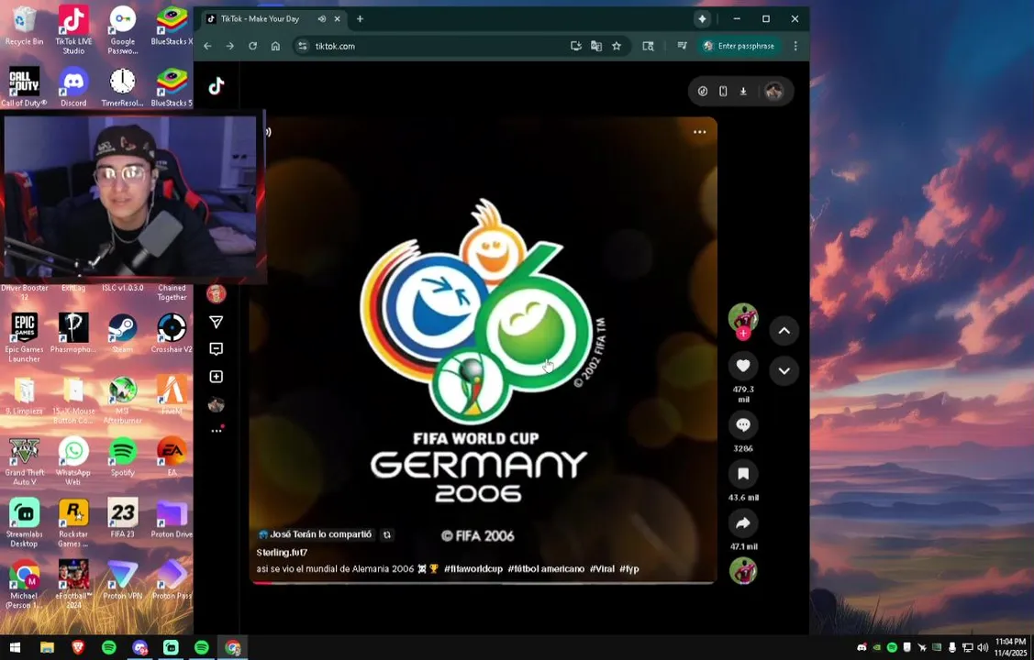Select the Epic Games Launcher desktop icon
This screenshot has height=660, width=1034.
(25, 337)
